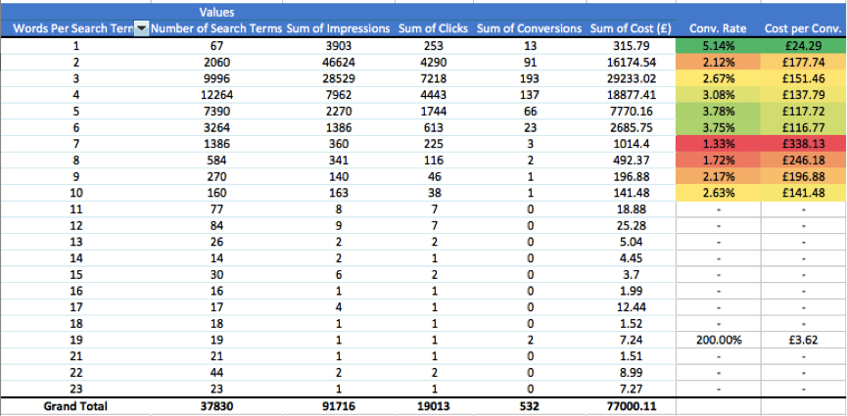The height and width of the screenshot is (416, 847).
Task: Click the Cost per Conv. column header
Action: pos(803,28)
